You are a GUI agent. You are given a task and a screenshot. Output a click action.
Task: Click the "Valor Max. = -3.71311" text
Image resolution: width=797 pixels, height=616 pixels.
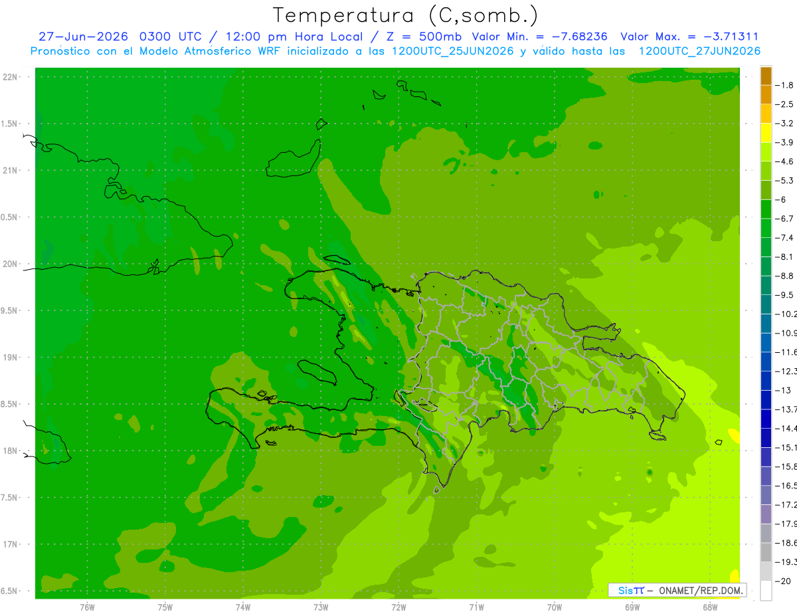[x=689, y=37]
